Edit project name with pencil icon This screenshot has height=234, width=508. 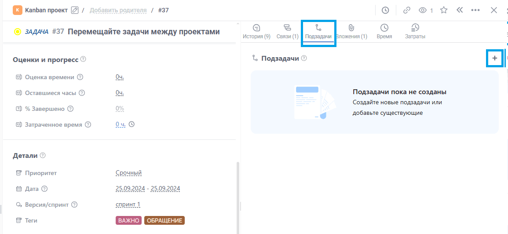(x=74, y=11)
